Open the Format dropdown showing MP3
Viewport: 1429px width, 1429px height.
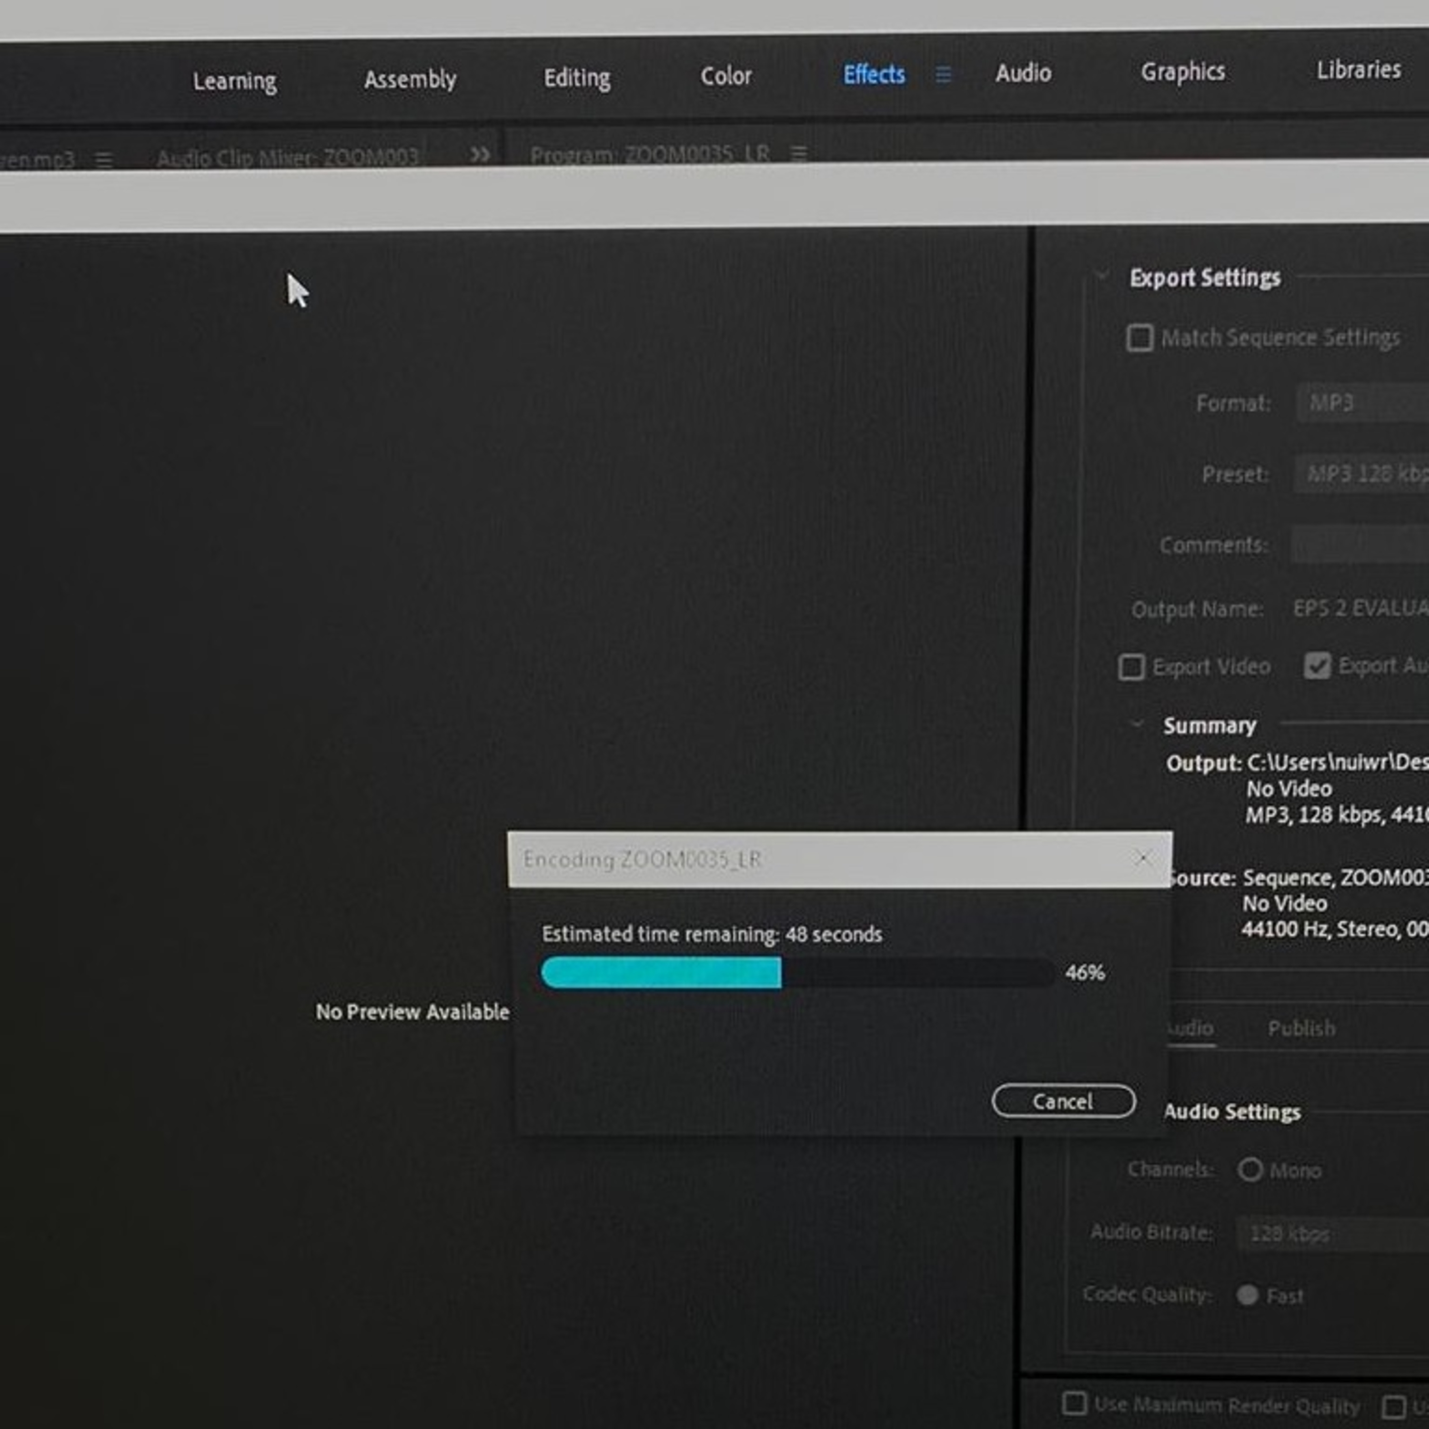[x=1362, y=403]
